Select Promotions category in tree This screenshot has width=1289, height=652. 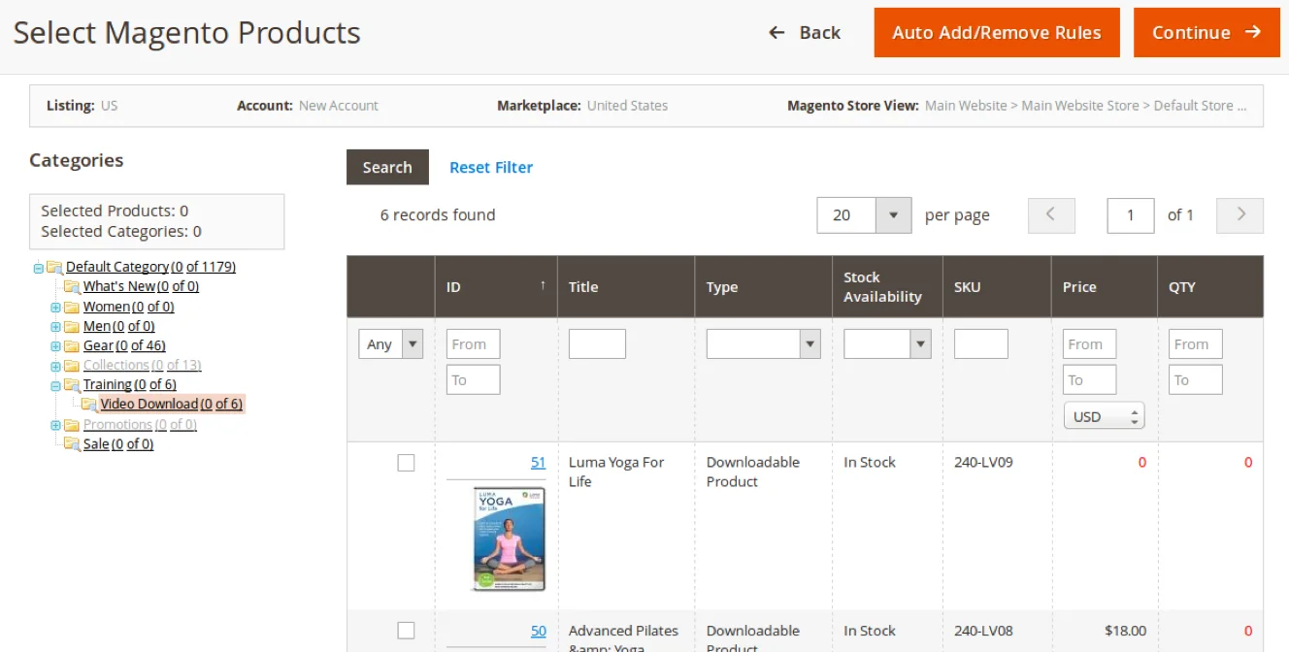pos(140,424)
